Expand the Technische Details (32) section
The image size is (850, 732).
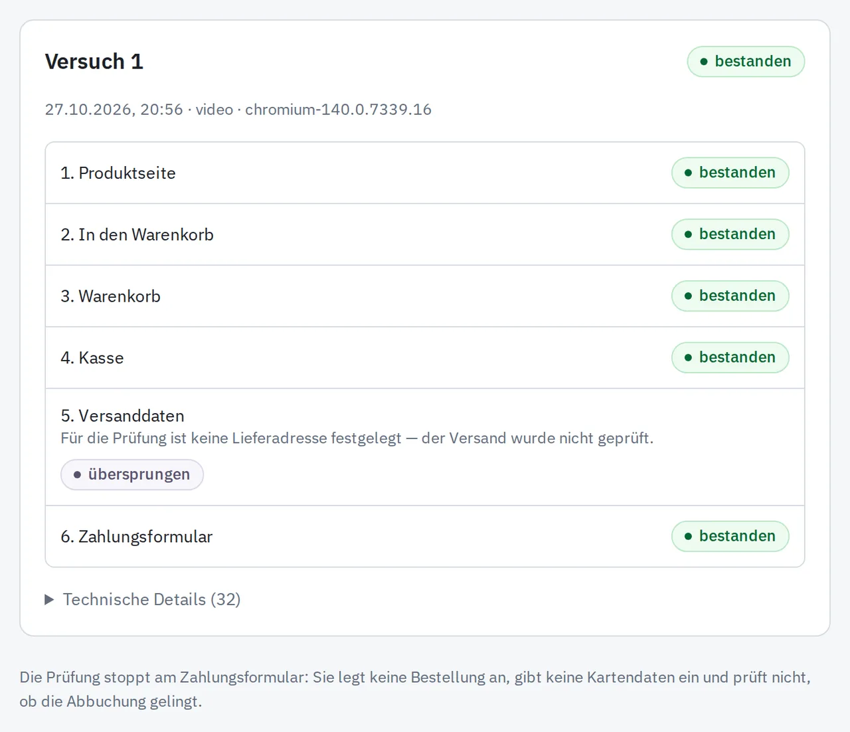142,599
